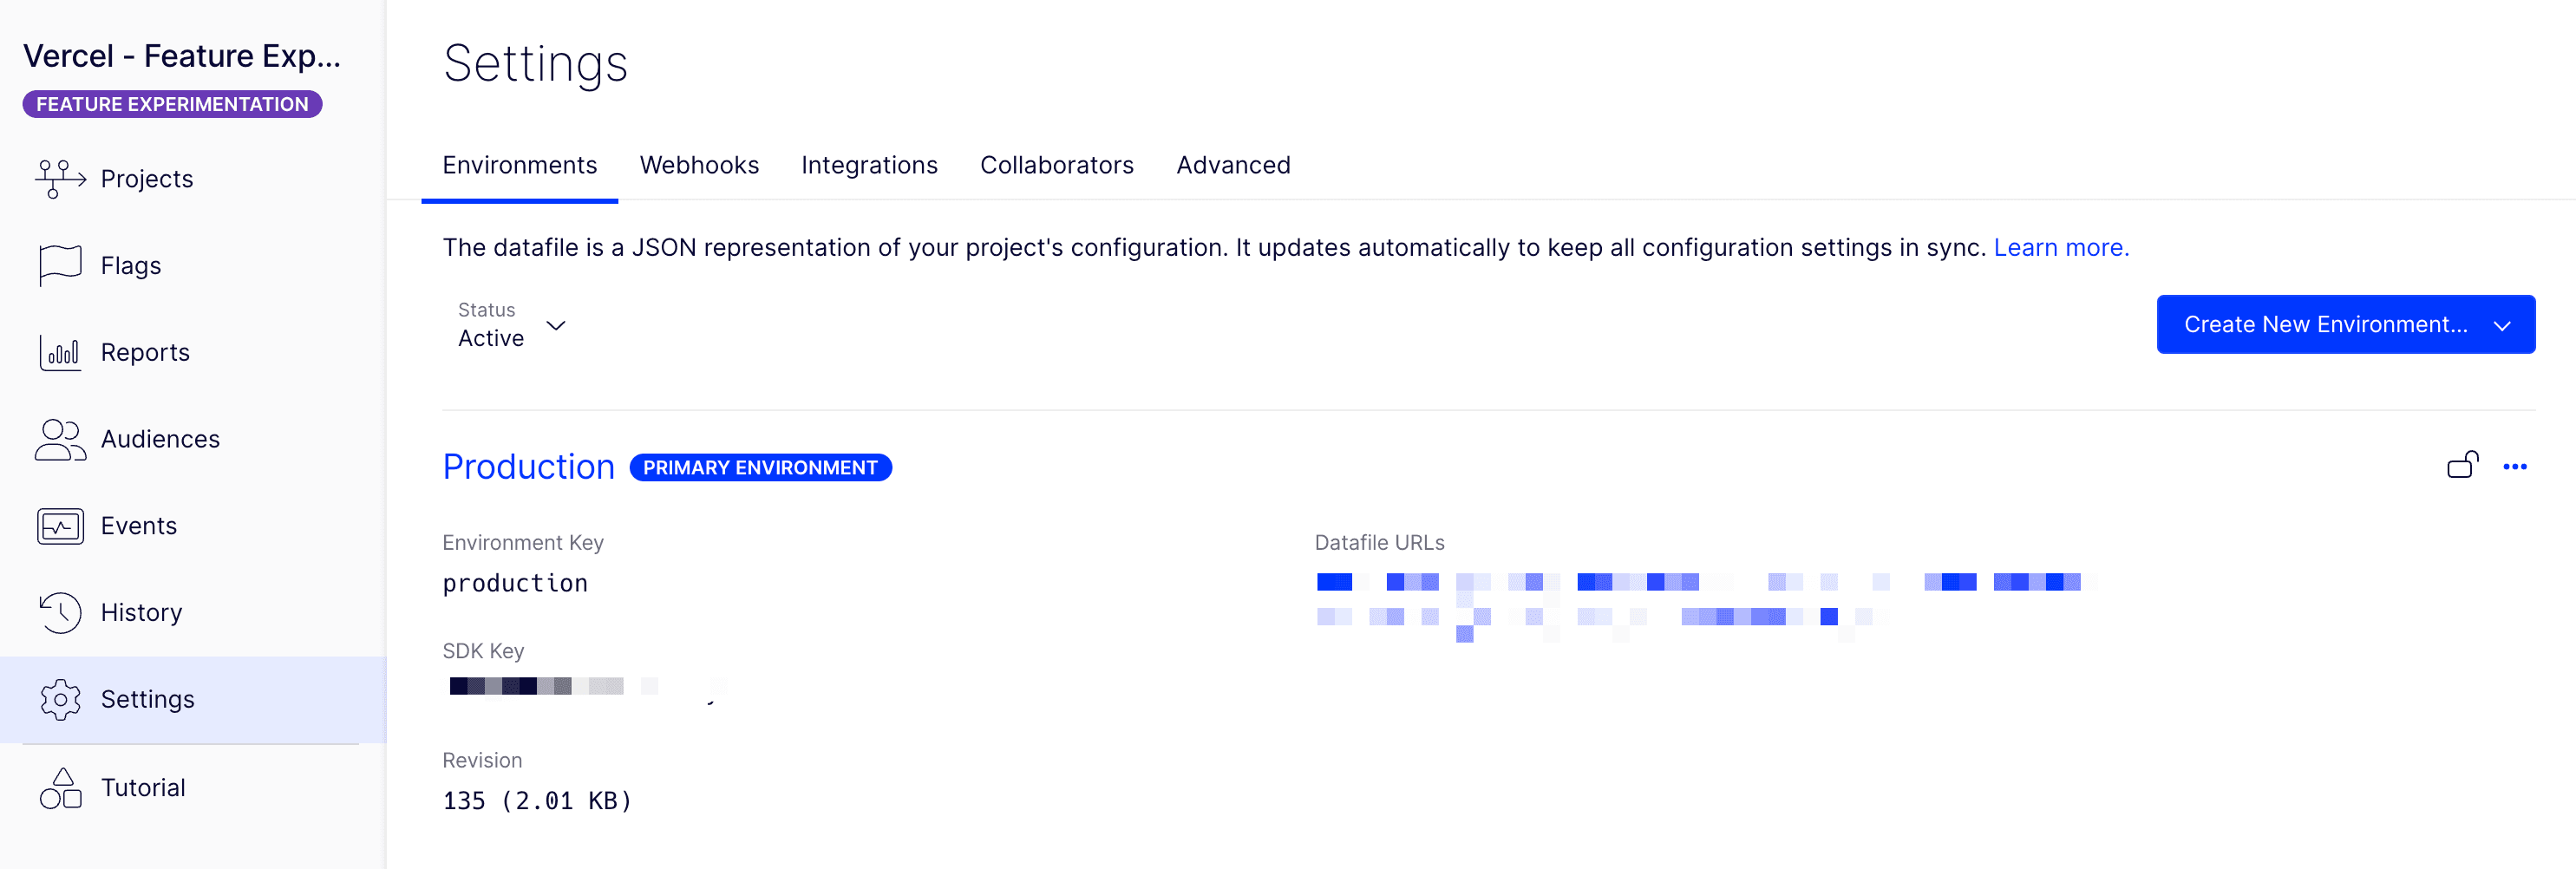Open Create New Environment dropdown arrow

pyautogui.click(x=2502, y=325)
